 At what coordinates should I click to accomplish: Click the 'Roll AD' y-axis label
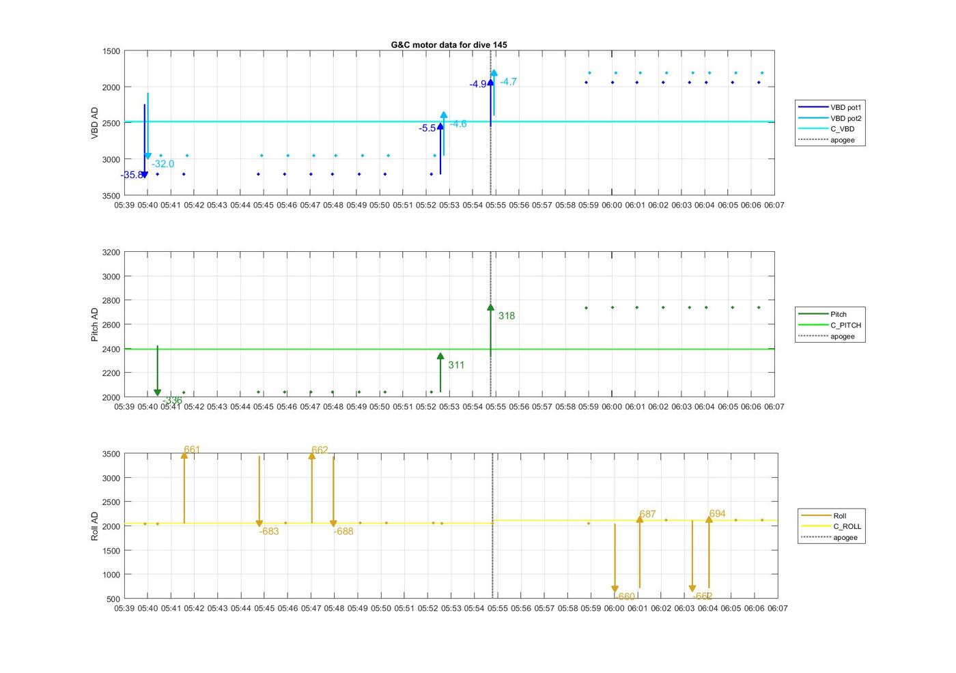click(x=95, y=526)
